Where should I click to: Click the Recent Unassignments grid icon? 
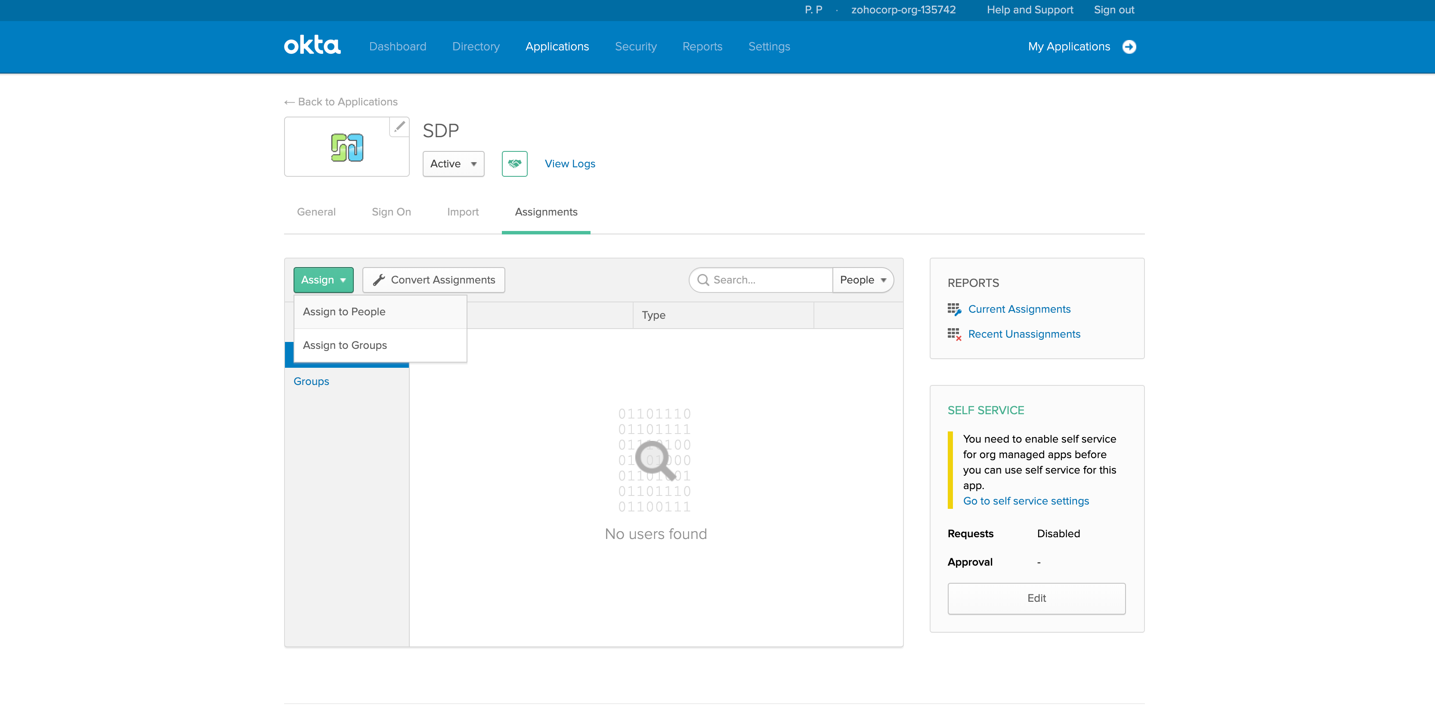click(954, 335)
